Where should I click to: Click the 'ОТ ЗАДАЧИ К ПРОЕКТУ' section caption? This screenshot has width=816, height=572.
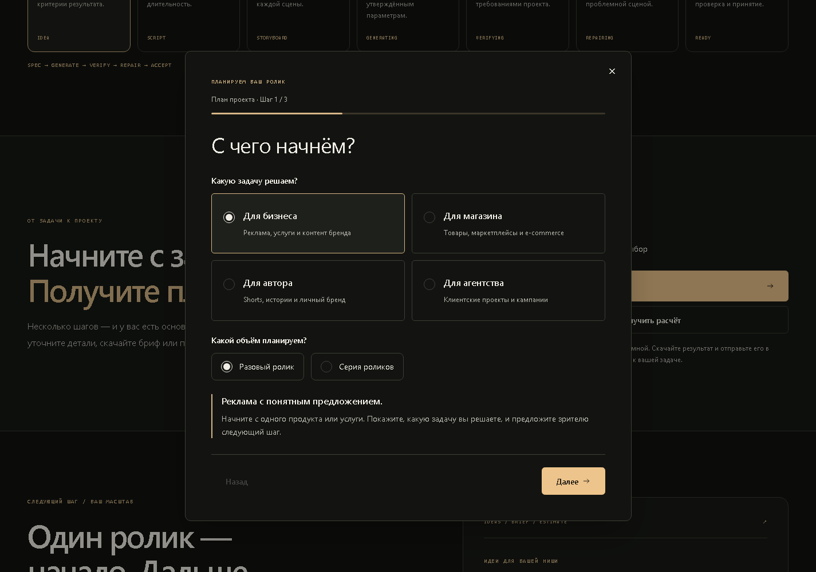65,221
